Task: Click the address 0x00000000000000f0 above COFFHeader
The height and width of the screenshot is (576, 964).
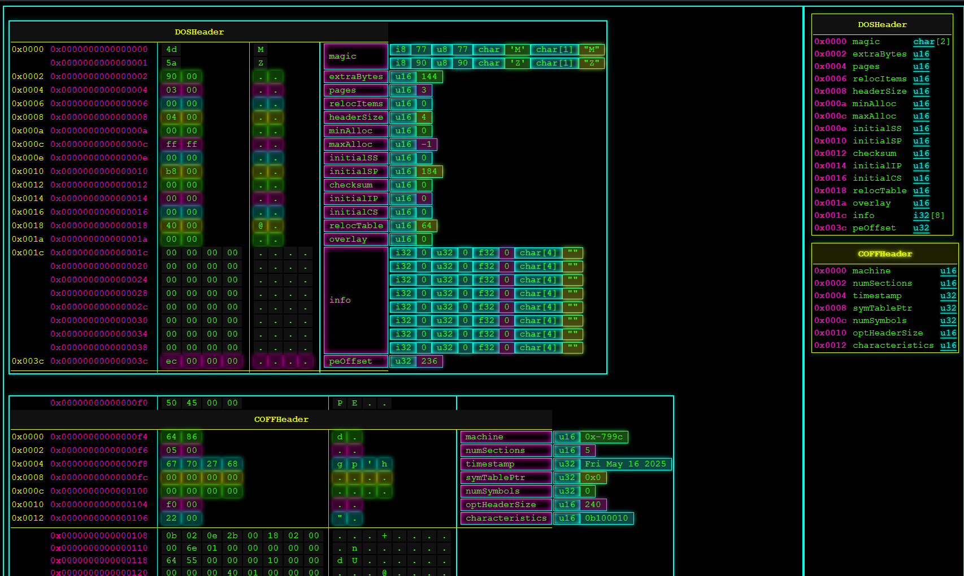Action: (99, 403)
